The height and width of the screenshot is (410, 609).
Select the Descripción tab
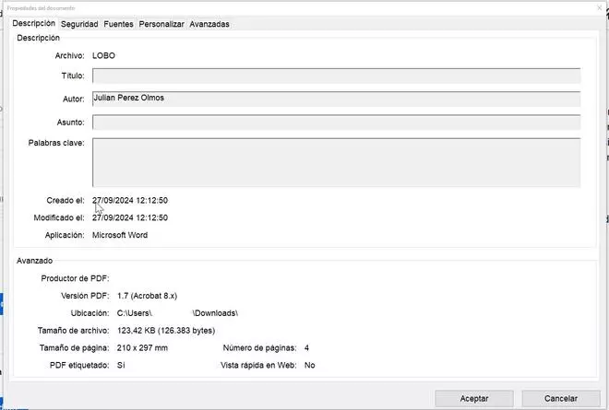tap(34, 23)
